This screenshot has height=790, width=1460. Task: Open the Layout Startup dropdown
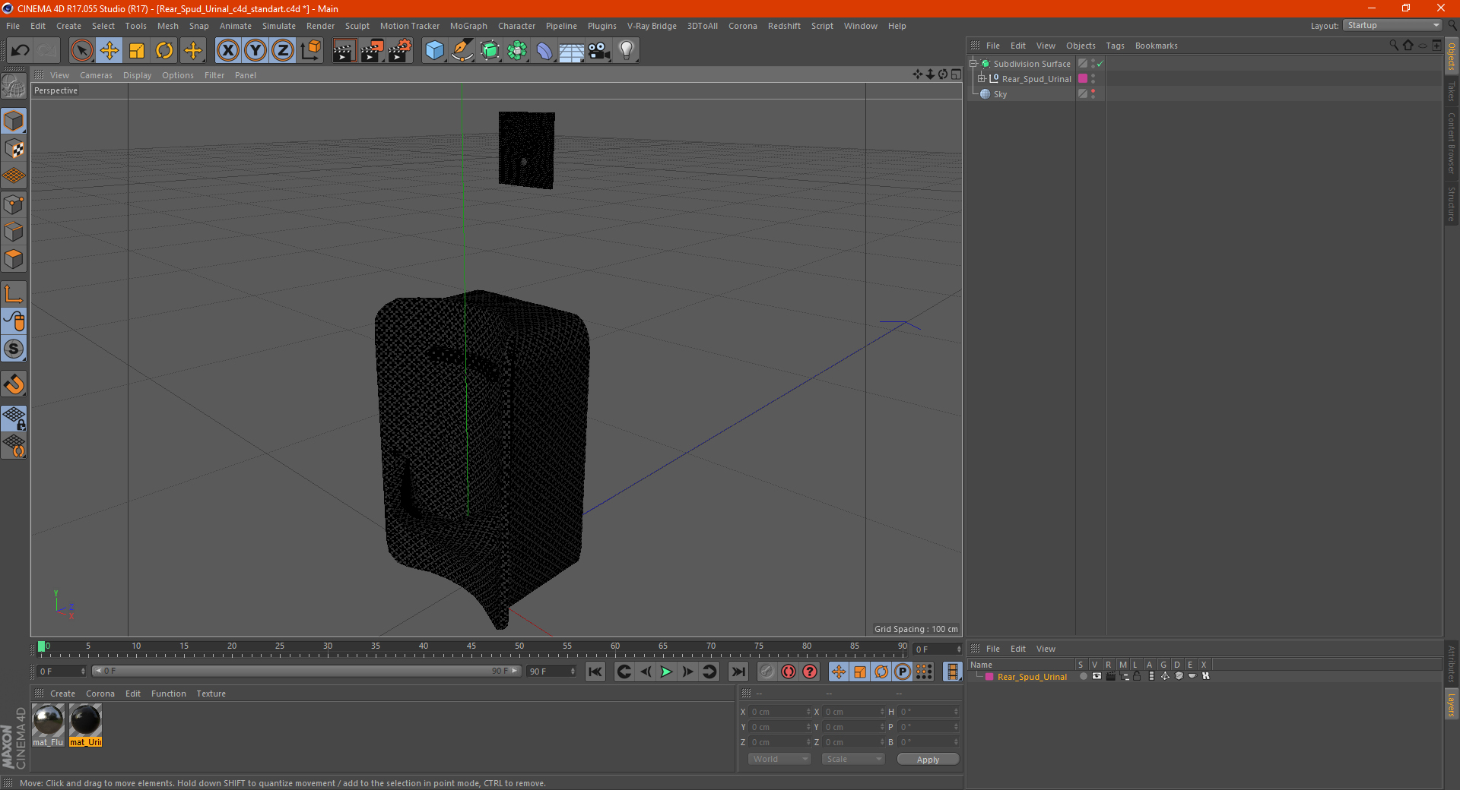tap(1393, 25)
